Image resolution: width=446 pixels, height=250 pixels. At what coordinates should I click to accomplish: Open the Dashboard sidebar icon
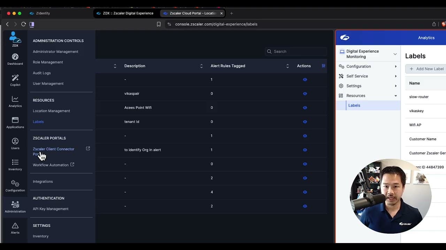click(x=15, y=59)
